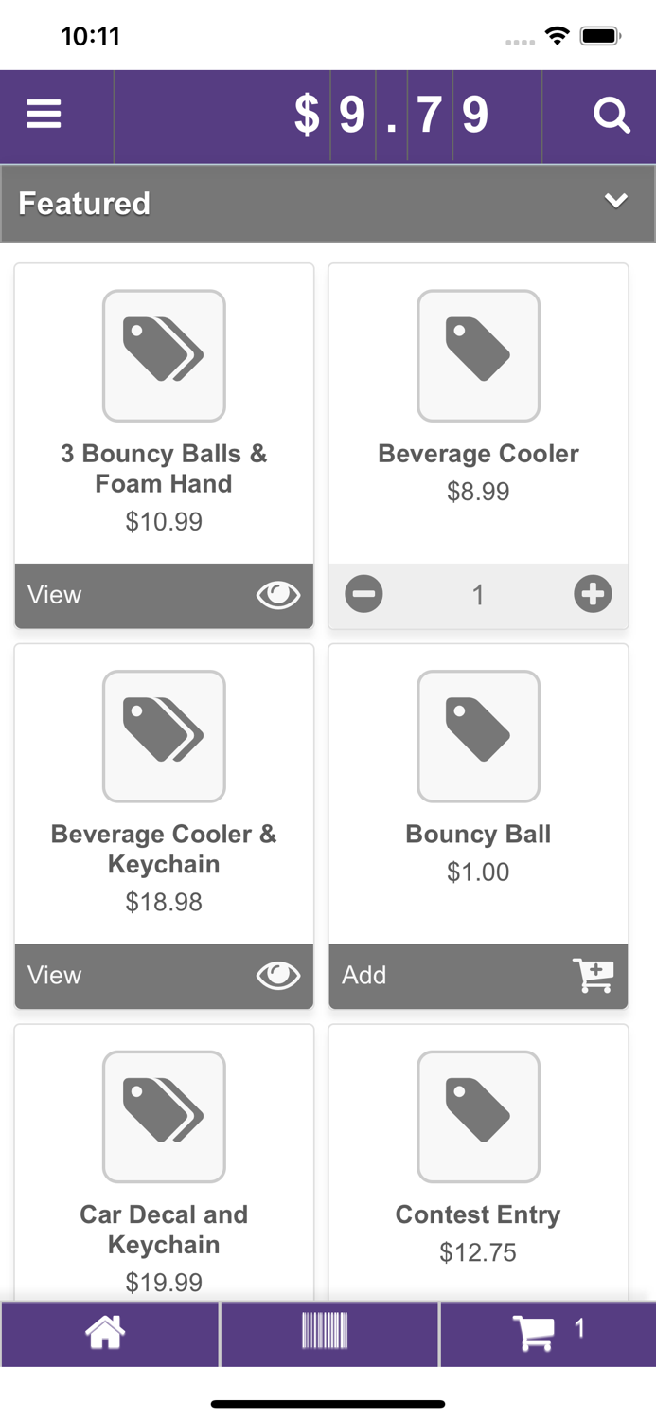Screen dimensions: 656x1421
Task: Tap the eye icon on Beverage Cooler & Keychain
Action: tap(277, 976)
